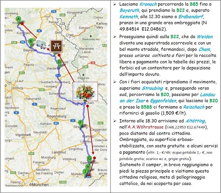This screenshot has height=193, width=221.
Task: Click the blue word Straubing in text
Action: [152, 88]
